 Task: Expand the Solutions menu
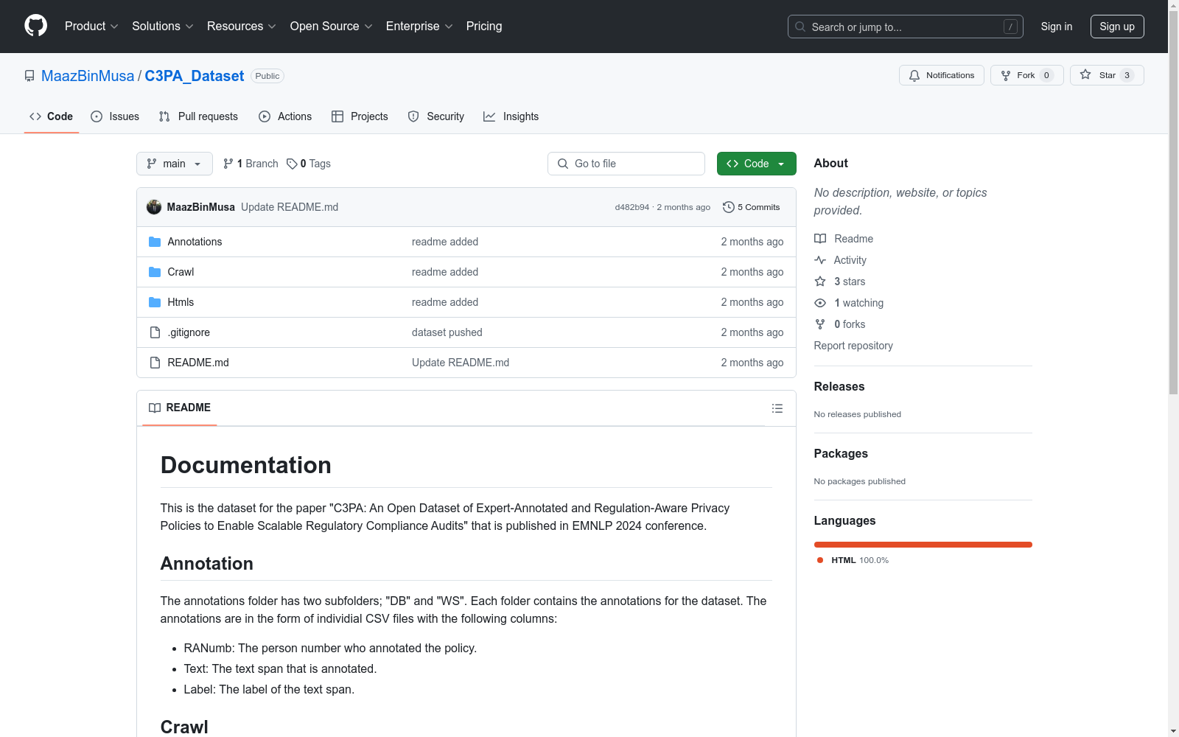(x=163, y=26)
